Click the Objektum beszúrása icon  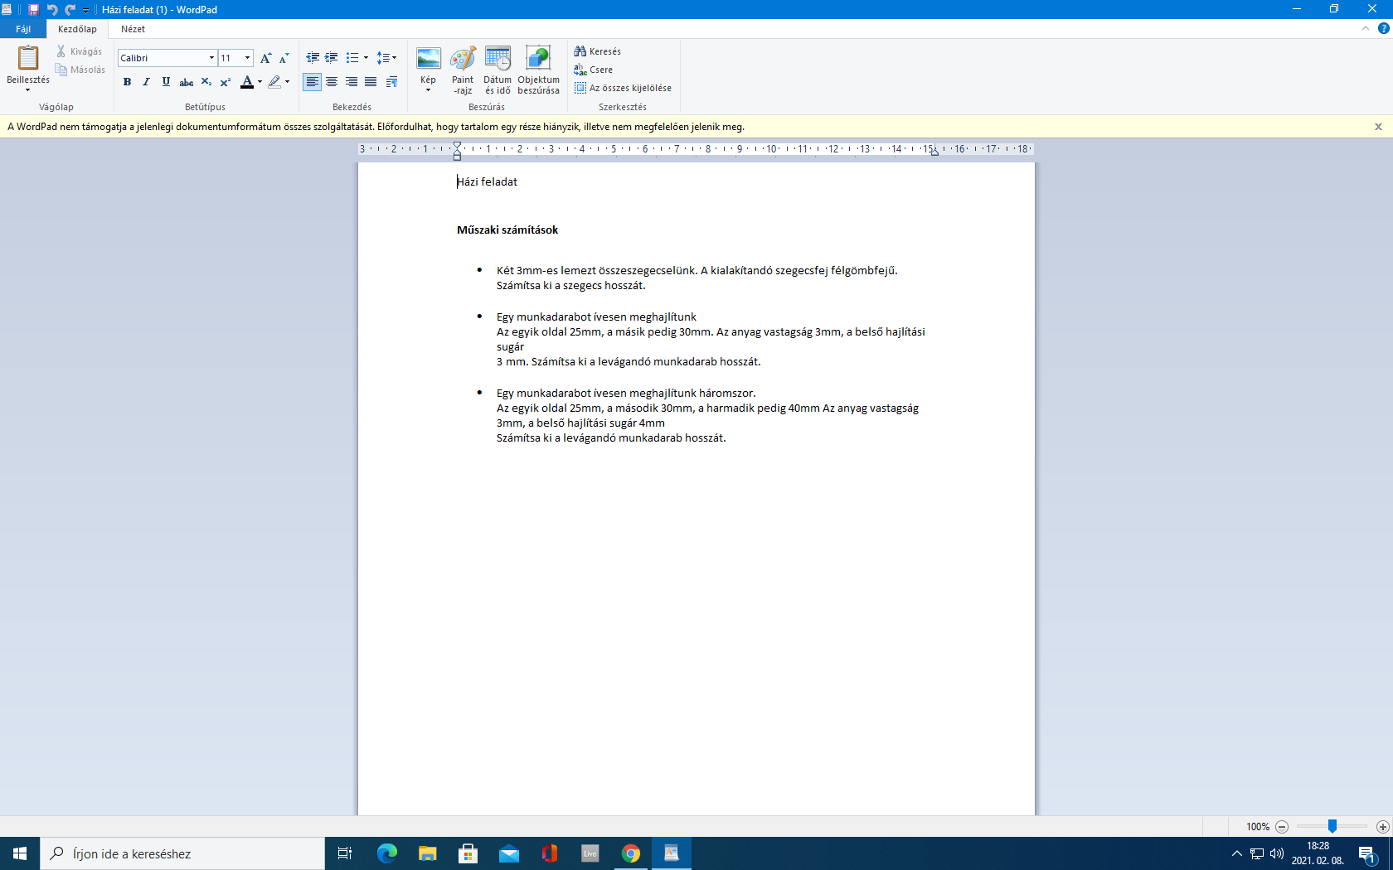(538, 60)
